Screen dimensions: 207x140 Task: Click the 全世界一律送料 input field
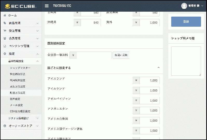tap(94, 55)
